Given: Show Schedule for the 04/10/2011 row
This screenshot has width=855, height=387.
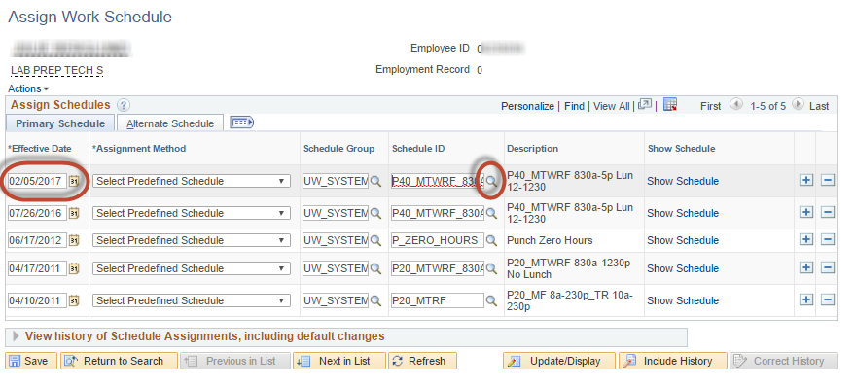Looking at the screenshot, I should point(683,300).
